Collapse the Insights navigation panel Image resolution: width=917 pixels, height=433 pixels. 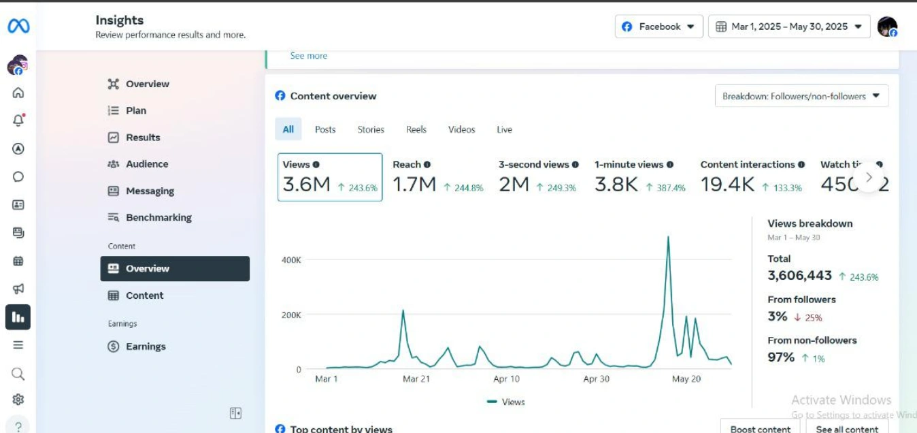(x=235, y=413)
